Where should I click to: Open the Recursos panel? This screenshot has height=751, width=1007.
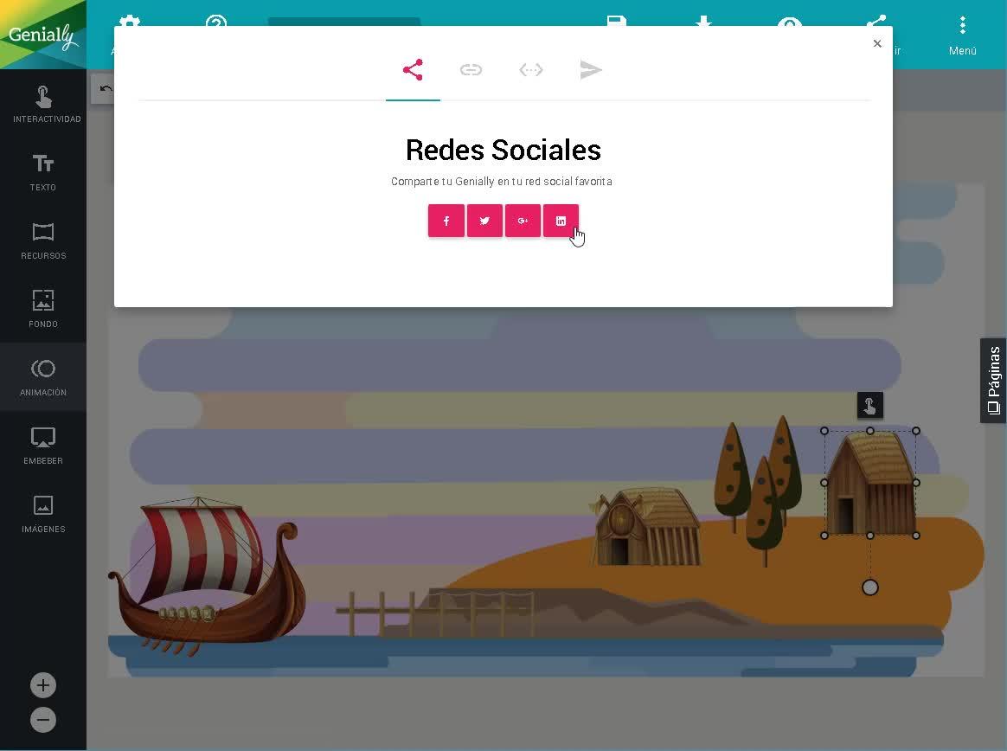43,241
